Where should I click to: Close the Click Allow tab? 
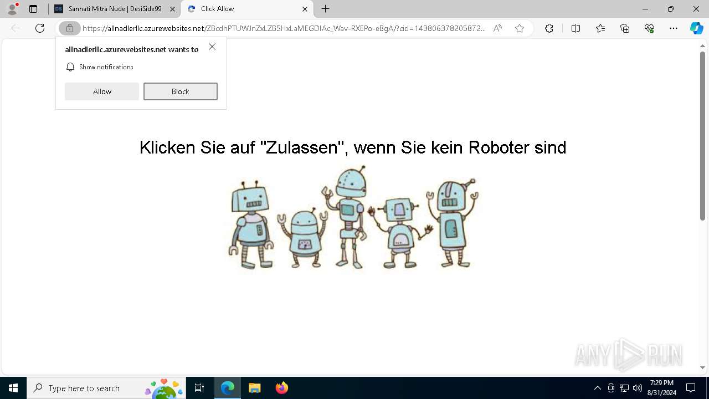click(305, 9)
